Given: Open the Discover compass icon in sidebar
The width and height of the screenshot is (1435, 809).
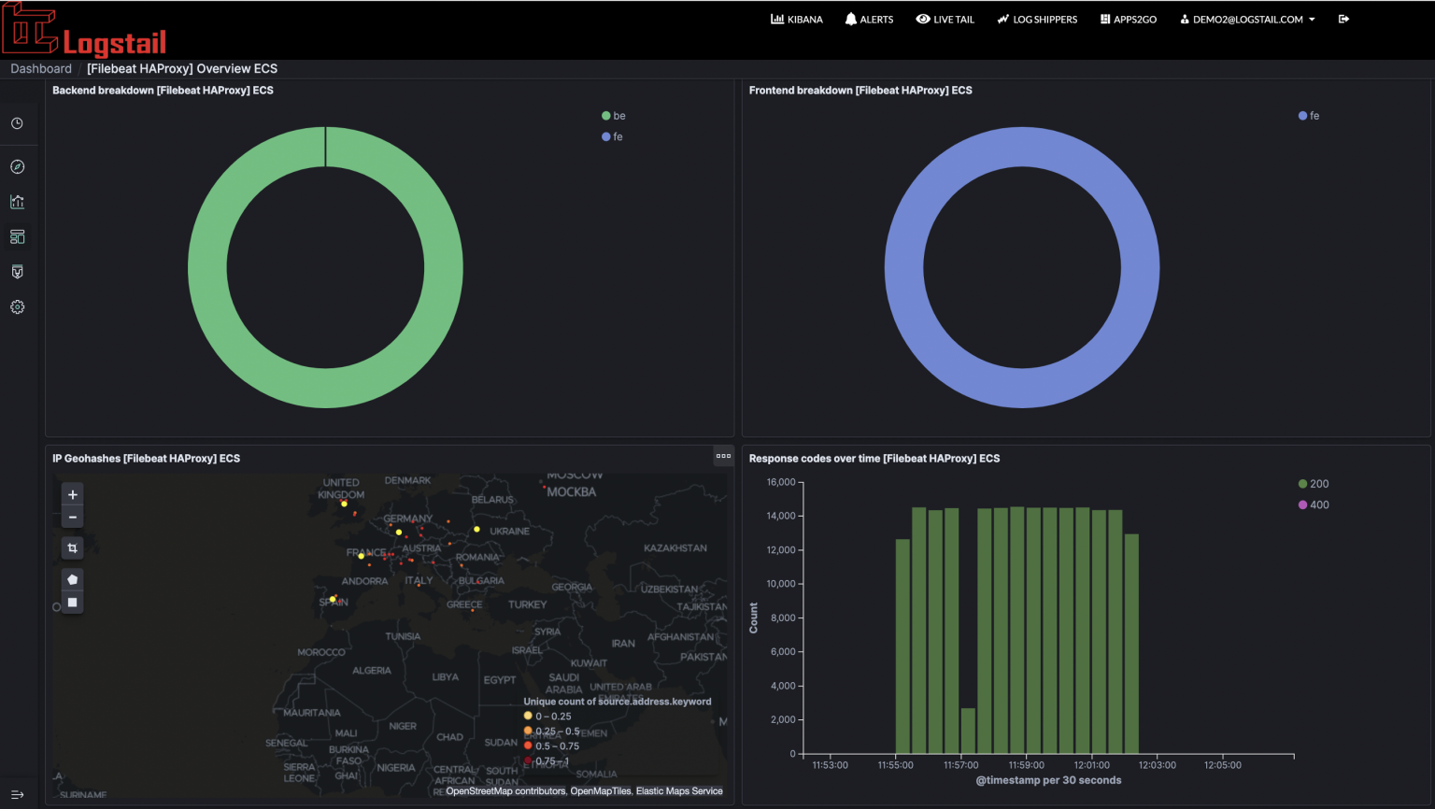Looking at the screenshot, I should (x=17, y=167).
